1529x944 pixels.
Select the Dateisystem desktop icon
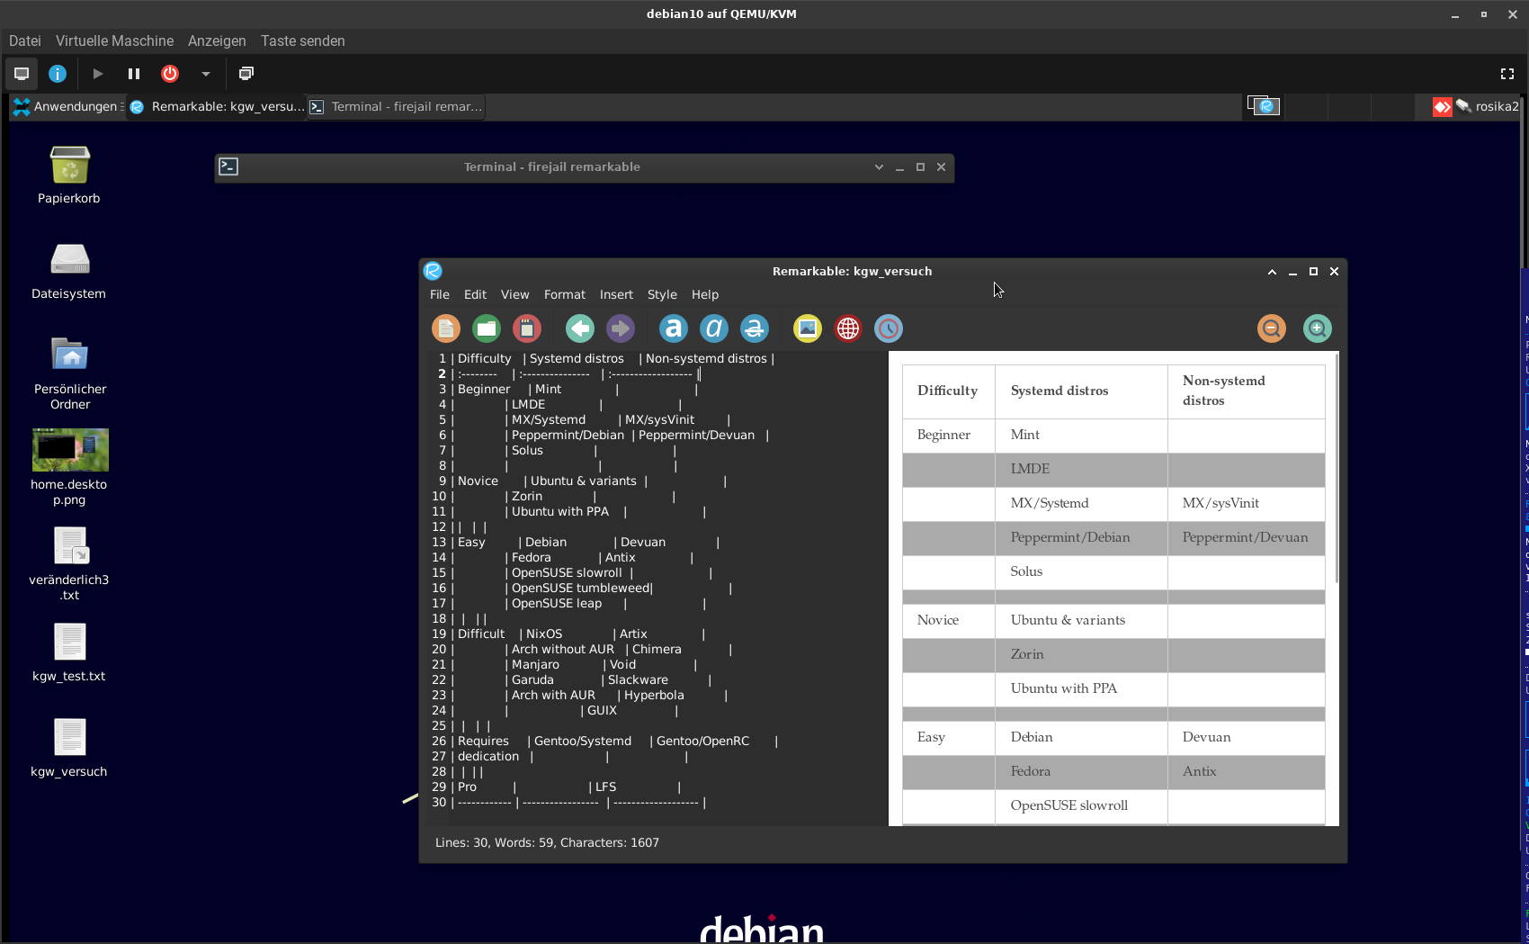(x=69, y=270)
